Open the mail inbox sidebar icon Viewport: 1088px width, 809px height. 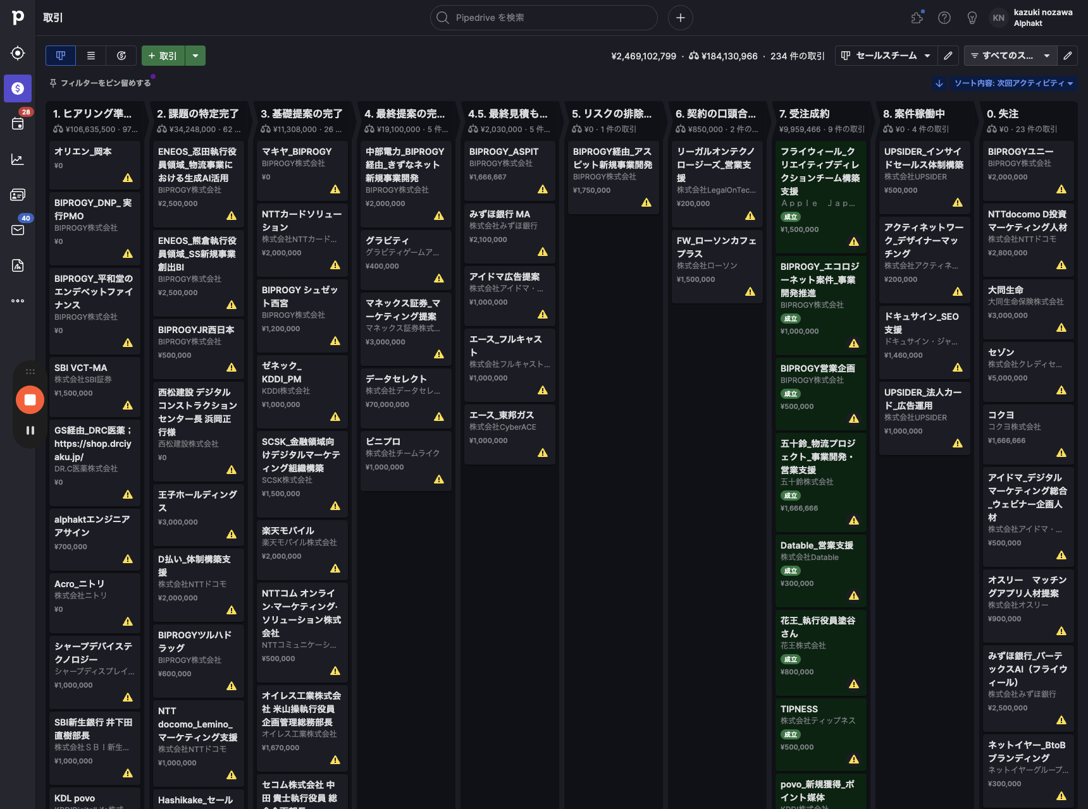[x=18, y=230]
